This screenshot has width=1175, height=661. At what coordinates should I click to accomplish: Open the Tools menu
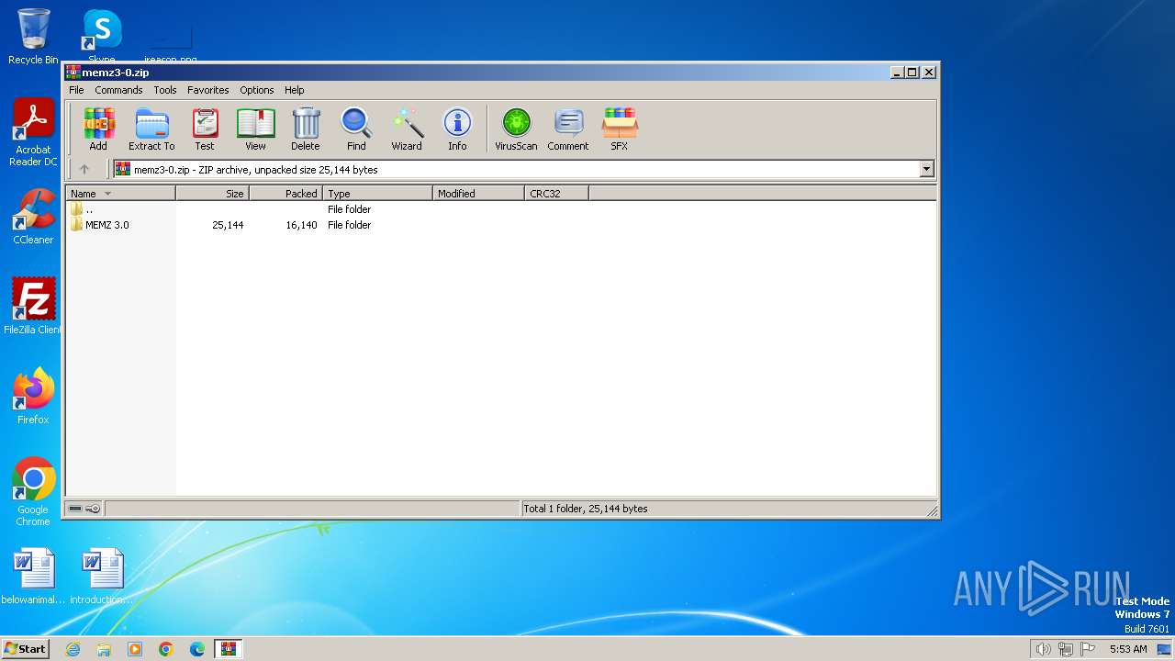[x=165, y=90]
